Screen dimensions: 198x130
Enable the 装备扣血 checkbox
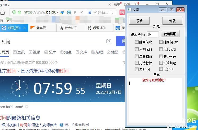pyautogui.click(x=137, y=56)
